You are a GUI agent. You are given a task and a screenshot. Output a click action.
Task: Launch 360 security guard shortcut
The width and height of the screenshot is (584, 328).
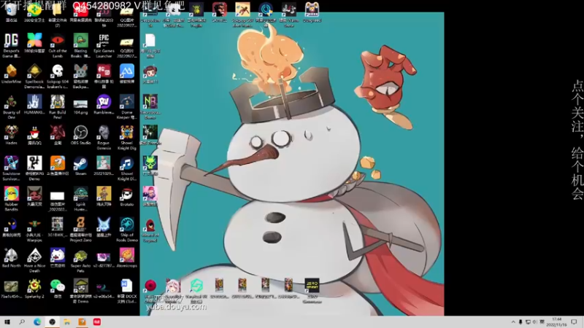click(x=34, y=12)
